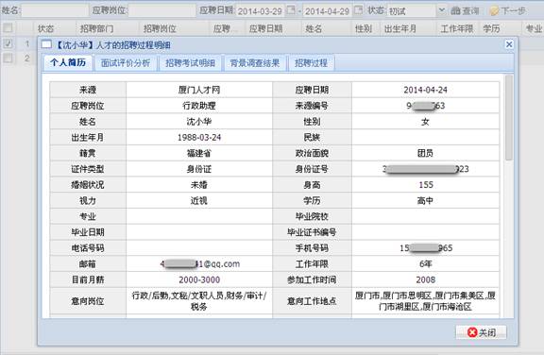Screen dimensions: 544x355
Task: Click the education value 高中
Action: (x=425, y=201)
